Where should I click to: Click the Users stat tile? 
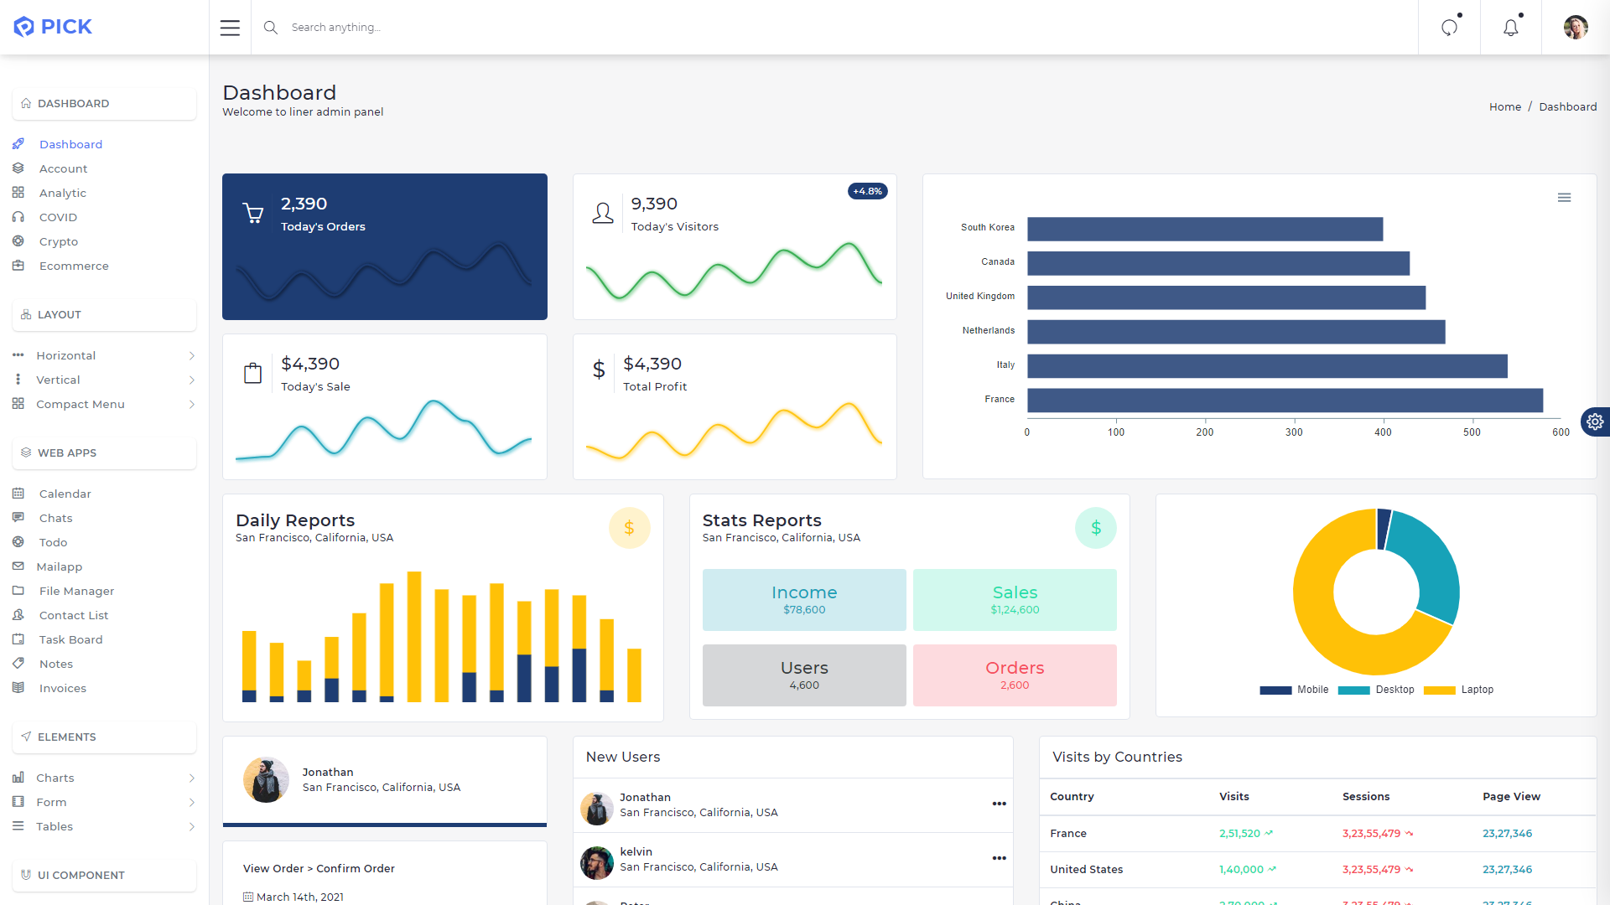[804, 675]
